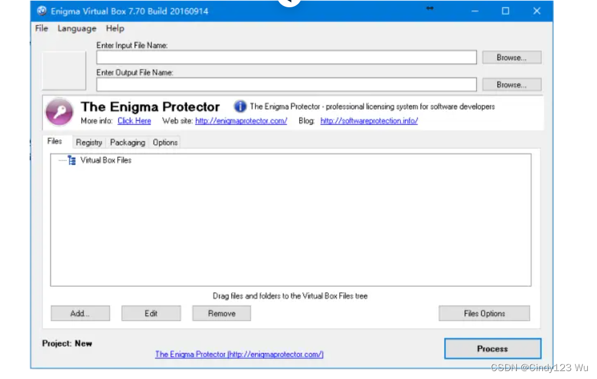Focus the Enter Output File Name field
The width and height of the screenshot is (597, 379).
(x=286, y=84)
